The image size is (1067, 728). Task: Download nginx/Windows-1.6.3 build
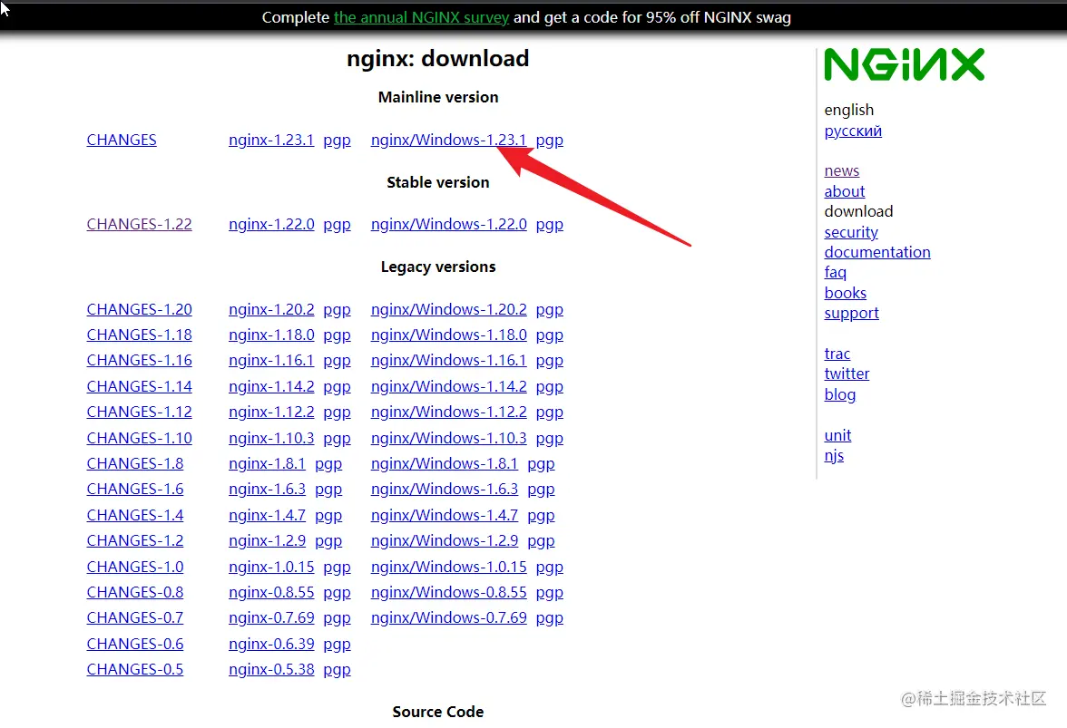point(445,490)
